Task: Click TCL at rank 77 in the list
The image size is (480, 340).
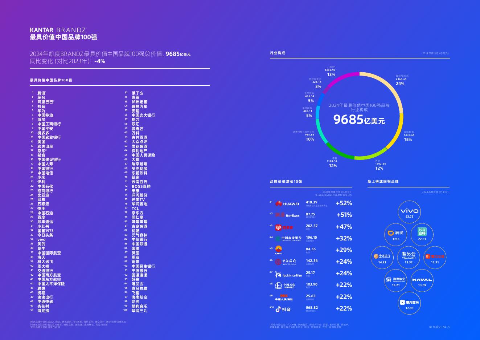Action: coord(135,209)
